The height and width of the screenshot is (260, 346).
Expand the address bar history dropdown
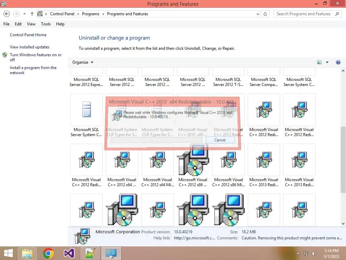(x=258, y=14)
